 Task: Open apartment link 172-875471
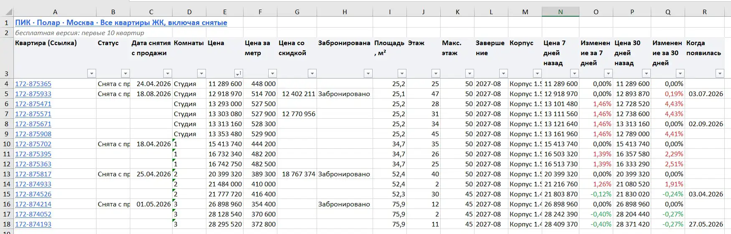pyautogui.click(x=33, y=104)
